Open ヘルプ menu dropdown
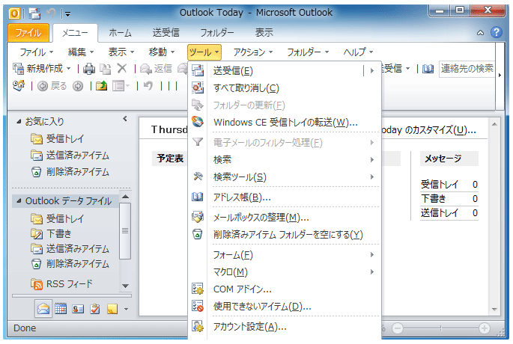The height and width of the screenshot is (344, 513). (358, 52)
